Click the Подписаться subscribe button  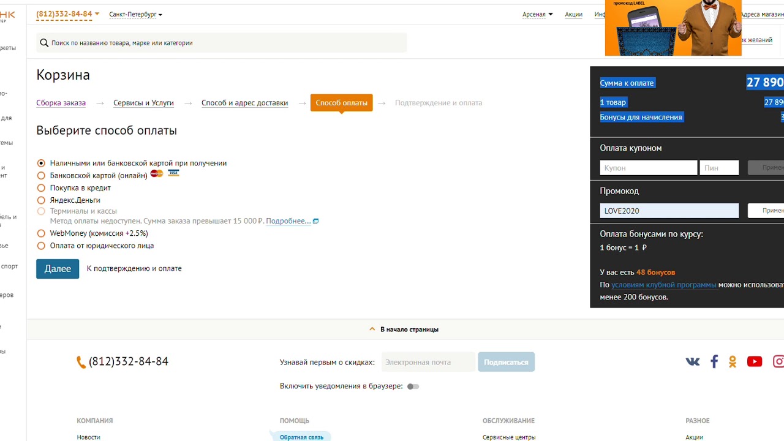pyautogui.click(x=506, y=362)
